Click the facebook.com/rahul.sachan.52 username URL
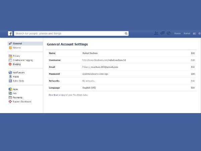201x151 pixels. click(104, 60)
